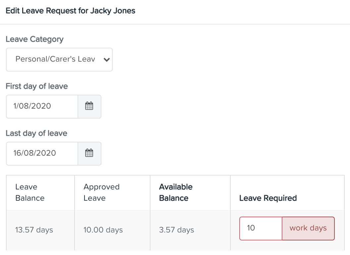Click the 'First day of leave' label
This screenshot has width=350, height=255.
pos(36,86)
